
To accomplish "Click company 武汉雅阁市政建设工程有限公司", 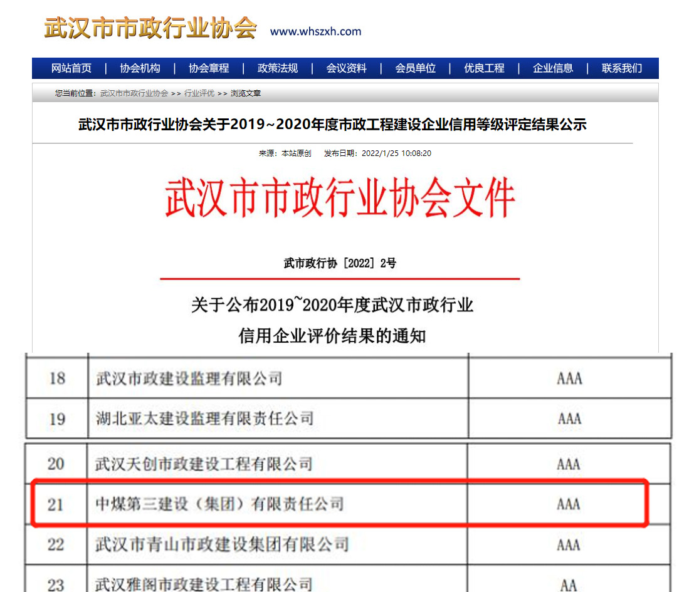I will point(203,584).
